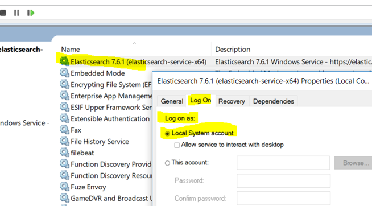Select the Function Discovery Resource service name

click(111, 176)
